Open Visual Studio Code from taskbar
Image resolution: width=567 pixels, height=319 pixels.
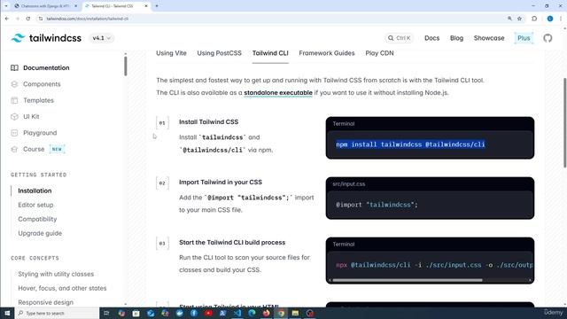[x=237, y=313]
